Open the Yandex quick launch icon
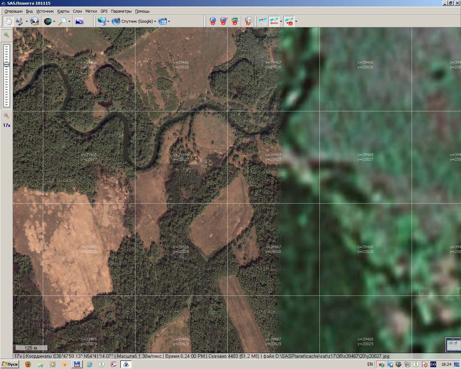Viewport: 461px width, 369px height. (102, 364)
